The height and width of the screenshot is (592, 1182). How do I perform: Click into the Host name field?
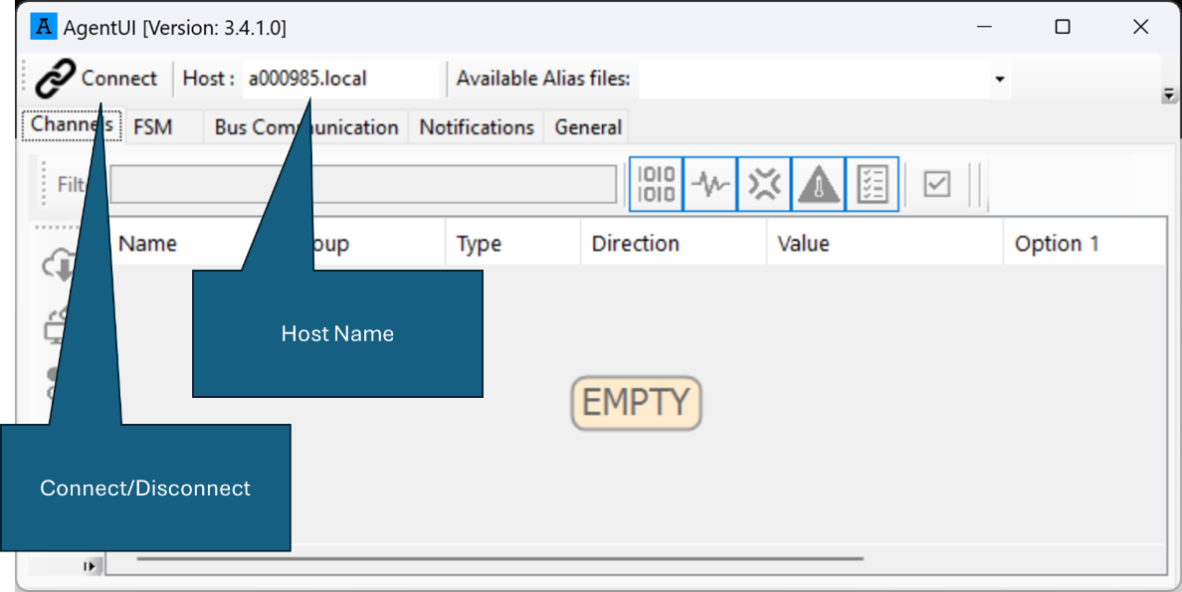coord(338,79)
